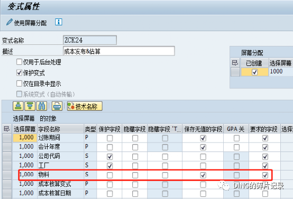Click the 类型 column header

[90, 129]
